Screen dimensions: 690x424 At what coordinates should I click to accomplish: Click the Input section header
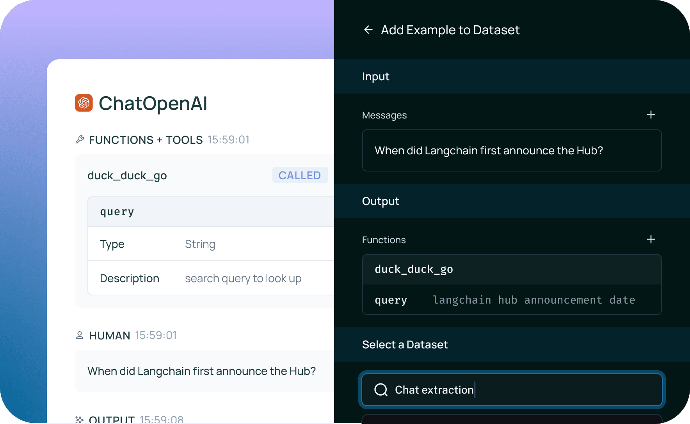pyautogui.click(x=512, y=76)
